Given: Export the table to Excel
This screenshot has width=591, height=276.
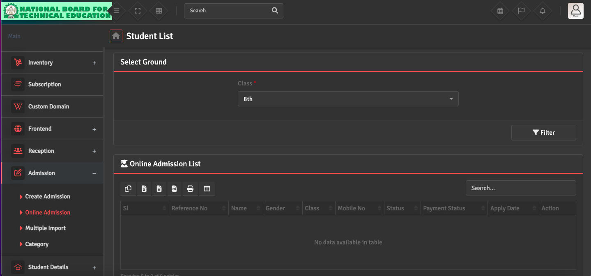Looking at the screenshot, I should [144, 189].
